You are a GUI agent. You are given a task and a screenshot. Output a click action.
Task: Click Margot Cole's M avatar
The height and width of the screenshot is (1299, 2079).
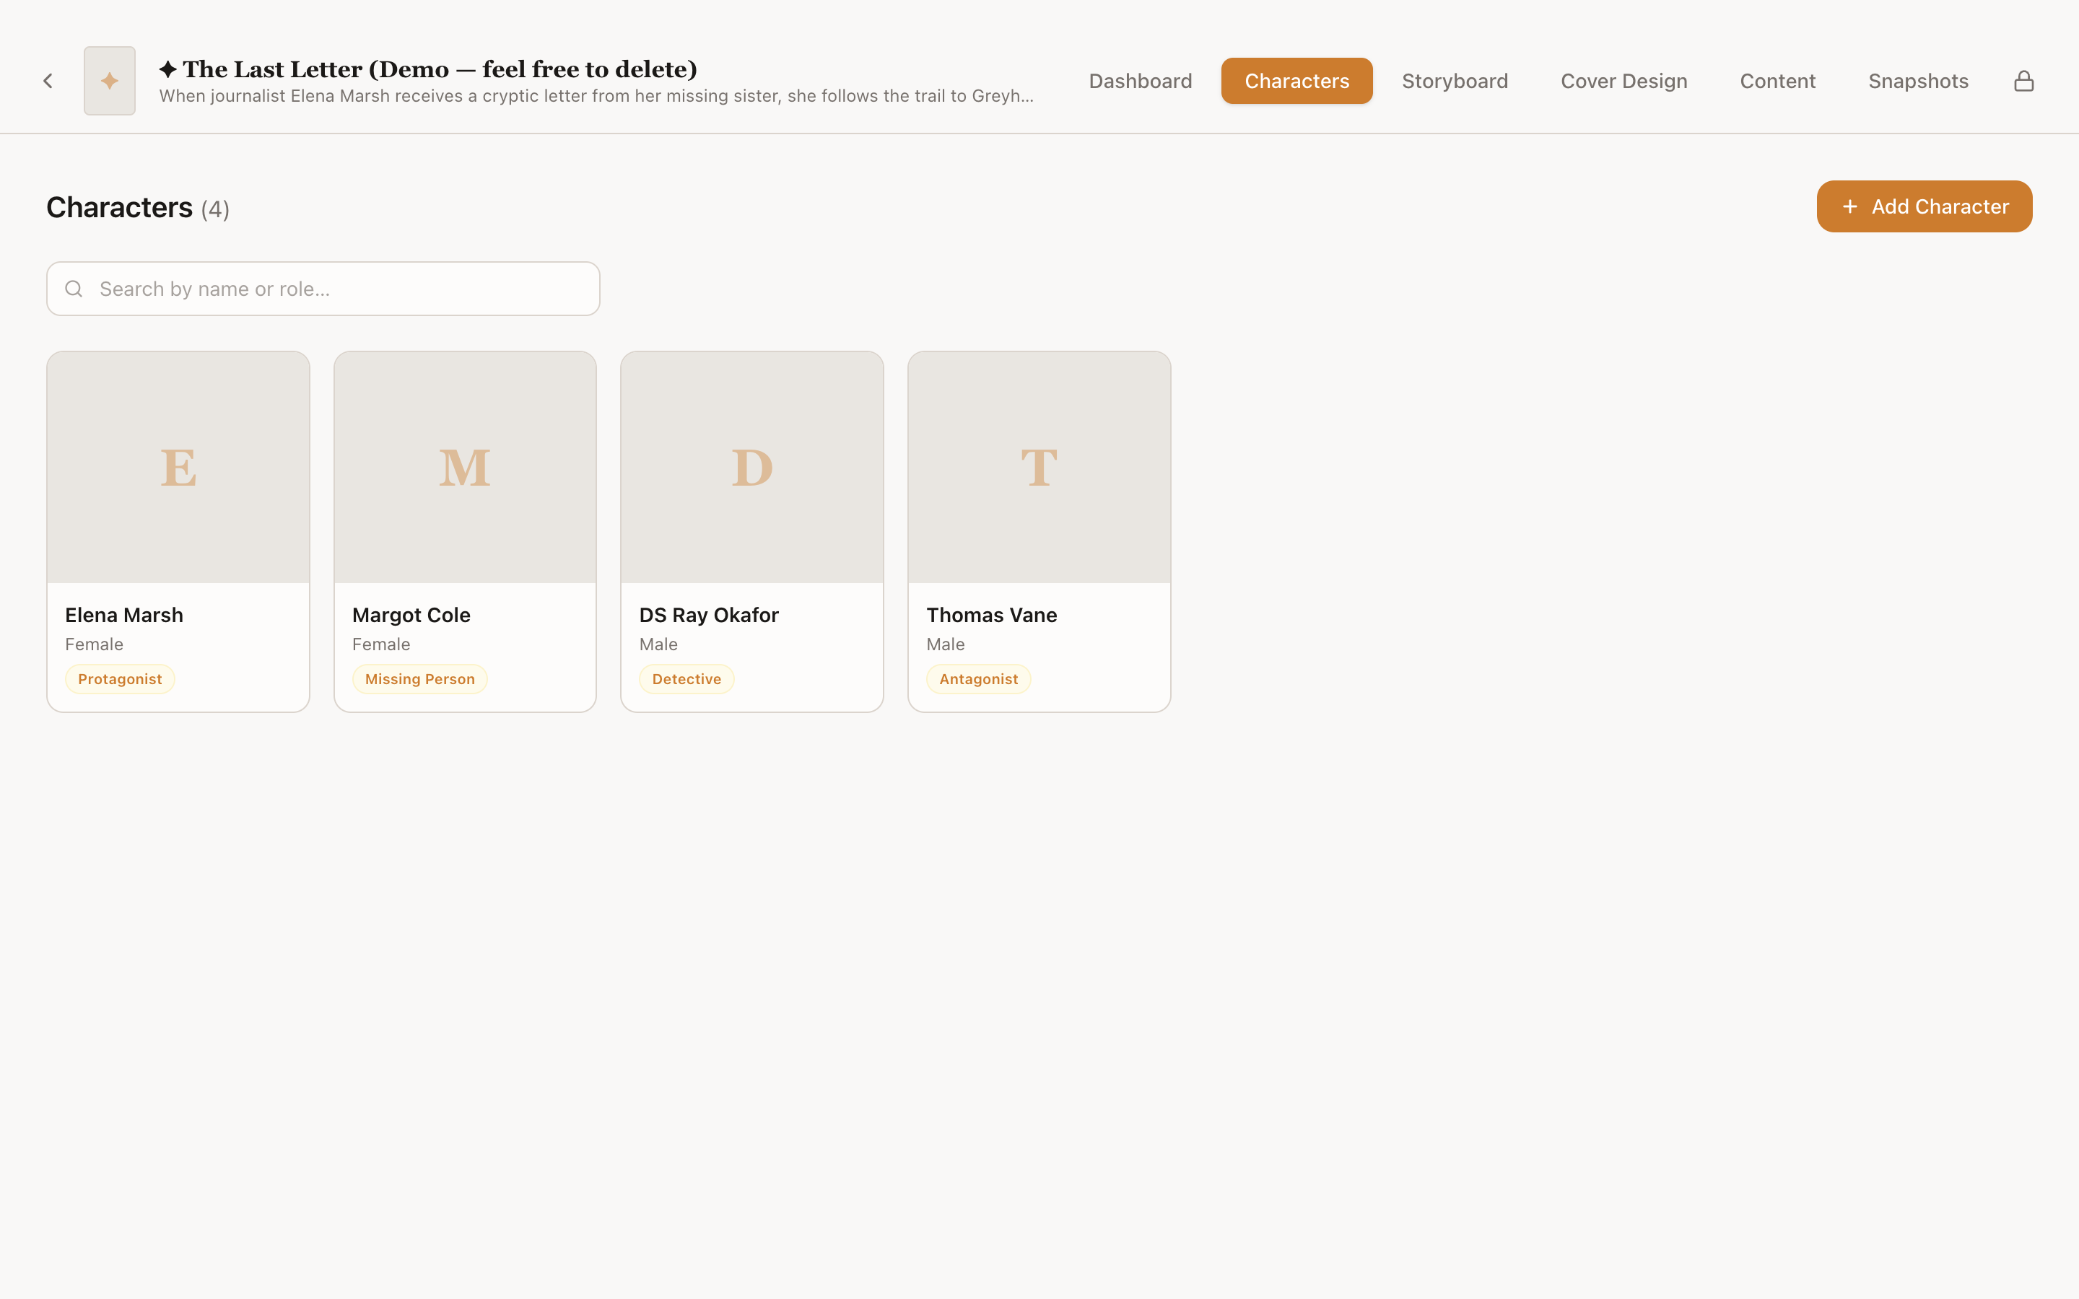tap(465, 466)
